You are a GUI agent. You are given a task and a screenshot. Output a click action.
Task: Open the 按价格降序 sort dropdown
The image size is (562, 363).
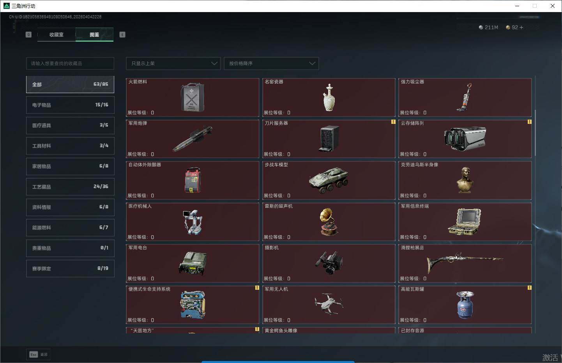[x=271, y=63]
